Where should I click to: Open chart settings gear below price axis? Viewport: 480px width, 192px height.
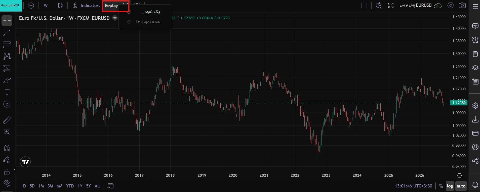pyautogui.click(x=459, y=176)
